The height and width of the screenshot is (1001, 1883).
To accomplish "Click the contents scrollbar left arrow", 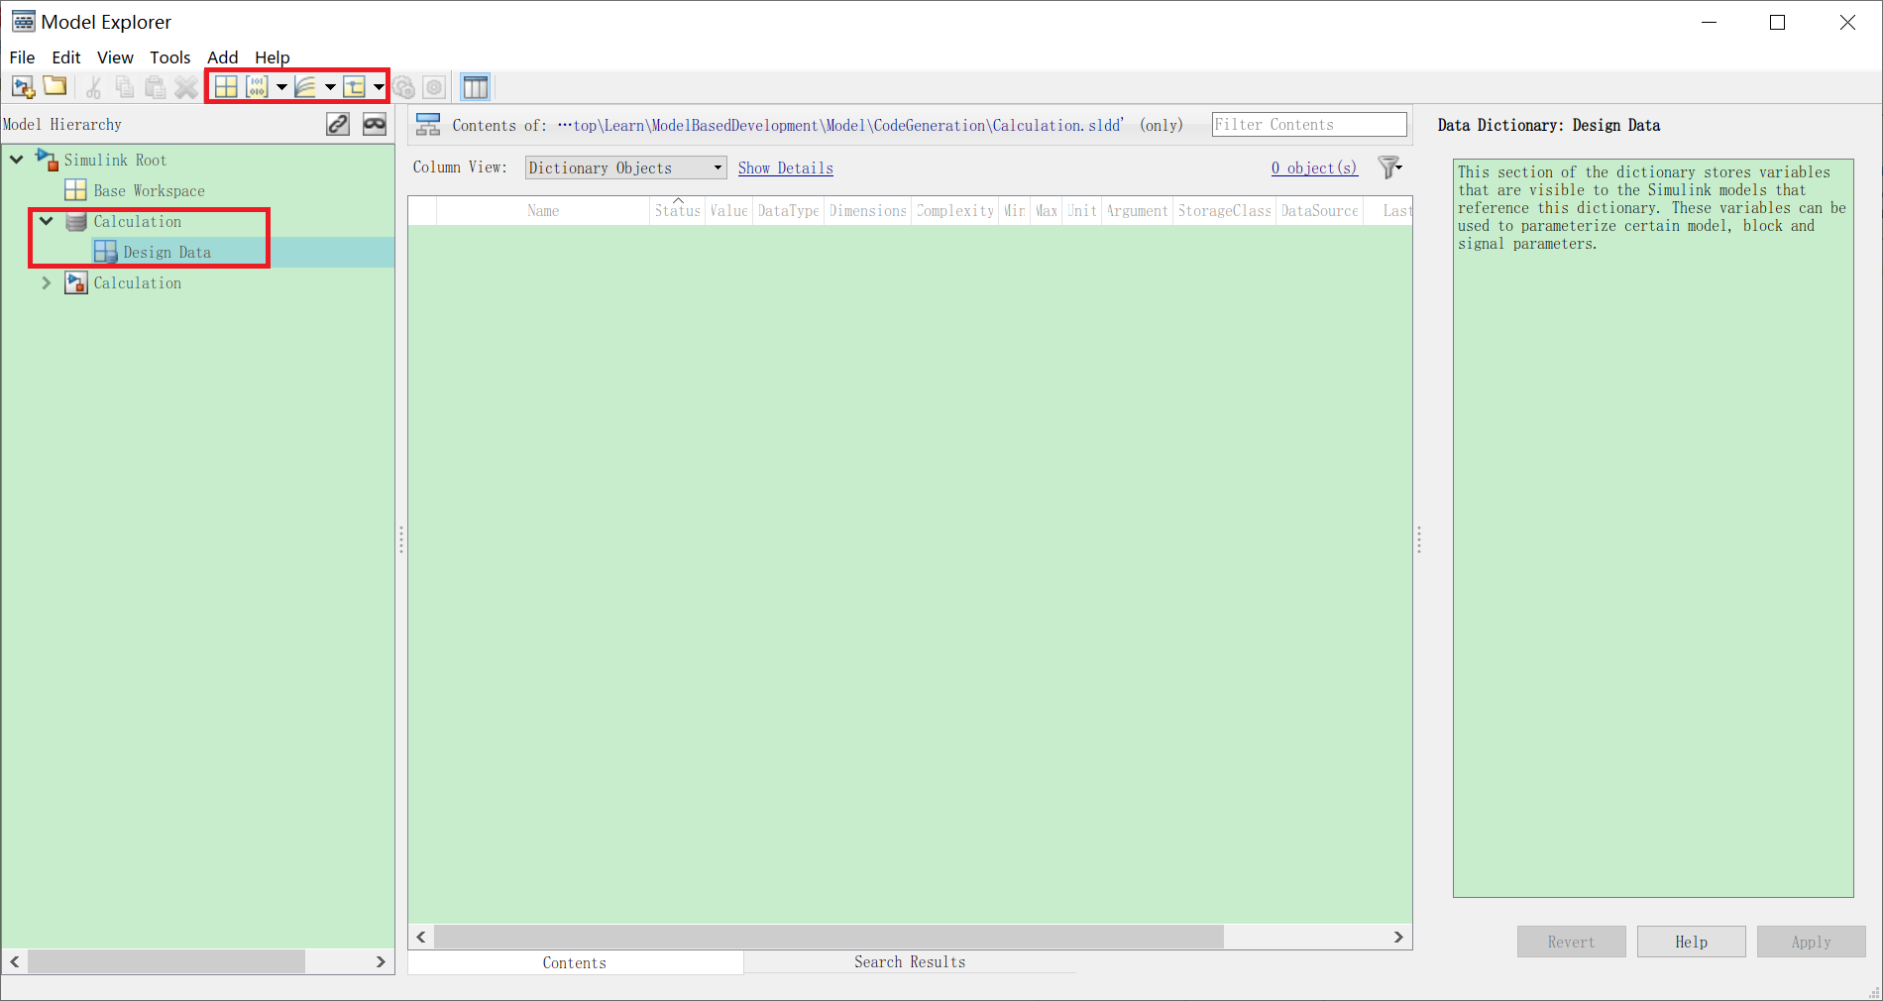I will pyautogui.click(x=421, y=937).
